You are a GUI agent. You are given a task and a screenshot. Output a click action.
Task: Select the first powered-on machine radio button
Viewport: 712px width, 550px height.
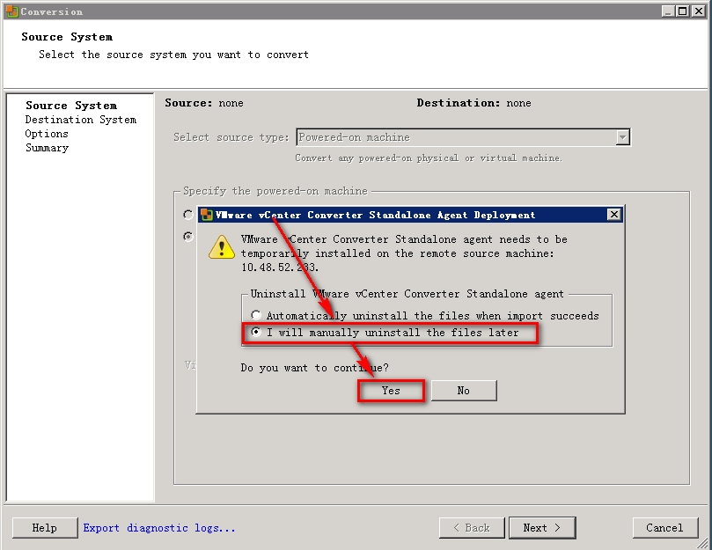188,215
